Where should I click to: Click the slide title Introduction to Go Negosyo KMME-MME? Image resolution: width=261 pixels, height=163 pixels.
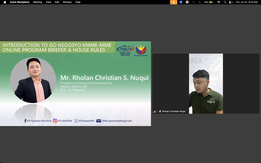[x=57, y=45]
